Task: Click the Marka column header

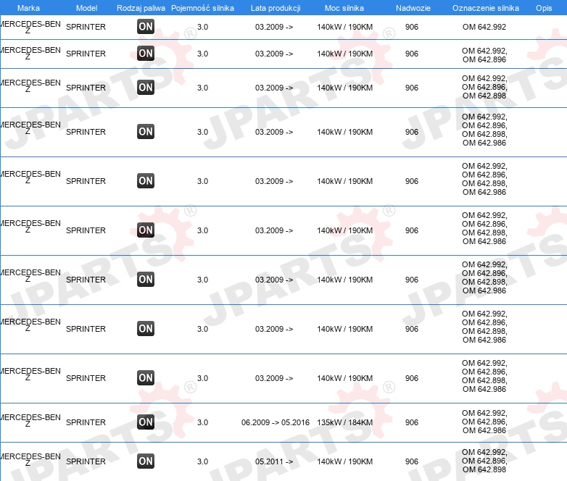Action: 28,8
